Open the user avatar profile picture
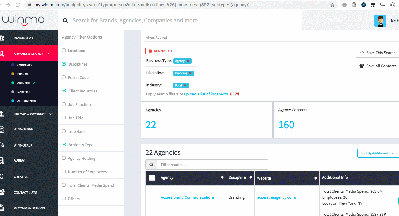 [x=380, y=21]
